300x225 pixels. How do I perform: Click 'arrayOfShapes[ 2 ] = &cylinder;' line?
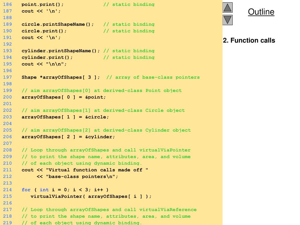pyautogui.click(x=68, y=137)
